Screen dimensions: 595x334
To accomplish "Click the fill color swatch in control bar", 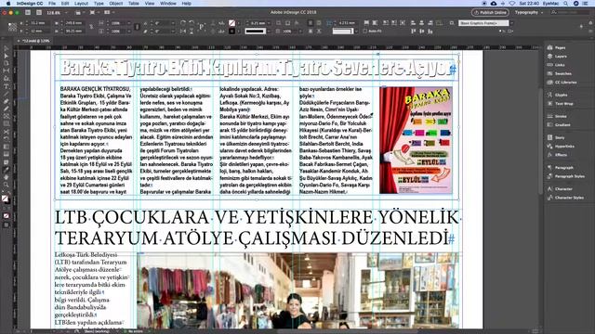I will tap(231, 23).
